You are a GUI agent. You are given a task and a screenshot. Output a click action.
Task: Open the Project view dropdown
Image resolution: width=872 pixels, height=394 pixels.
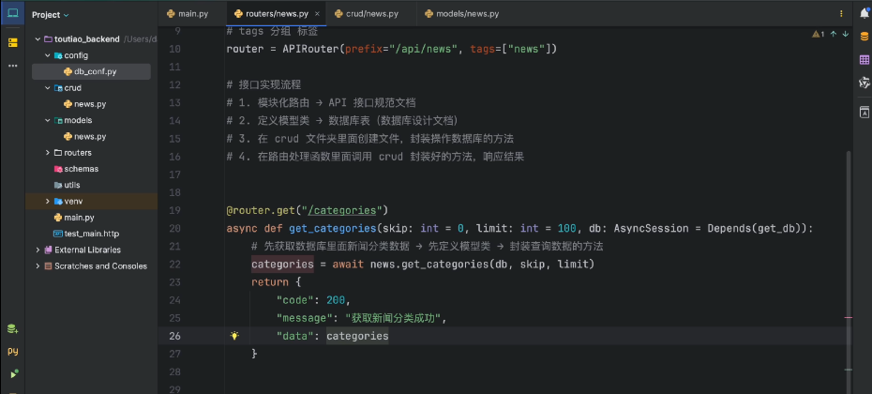[x=51, y=15]
